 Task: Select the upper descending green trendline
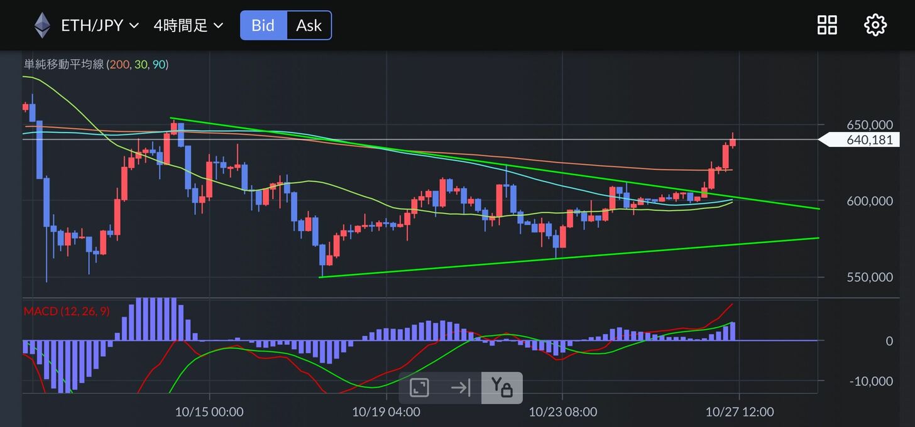440,156
